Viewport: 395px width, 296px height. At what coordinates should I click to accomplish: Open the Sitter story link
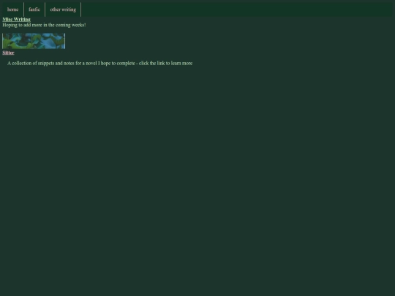click(x=8, y=53)
